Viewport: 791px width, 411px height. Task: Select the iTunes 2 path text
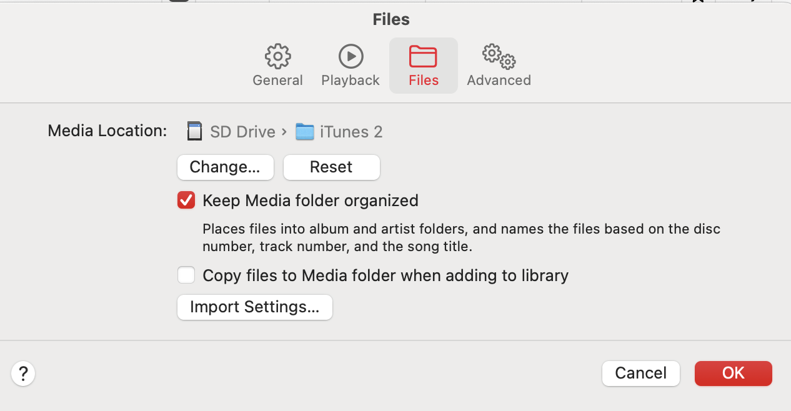click(x=351, y=132)
